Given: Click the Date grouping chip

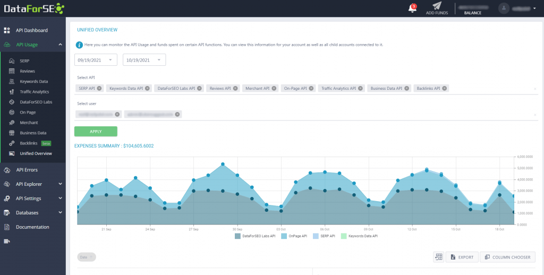Looking at the screenshot, I should pos(87,257).
